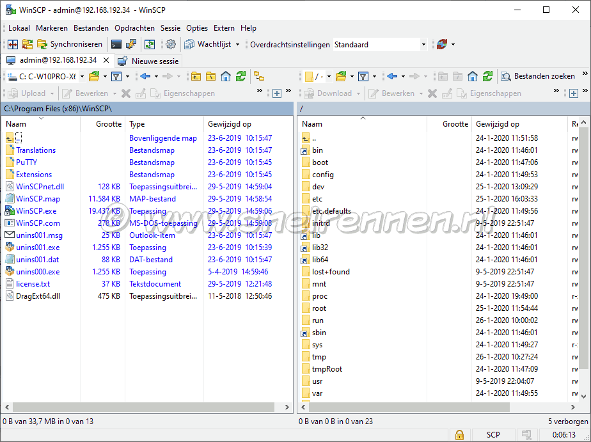
Task: Click the SCP protocol status indicator
Action: [492, 435]
